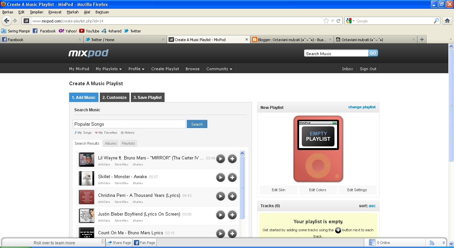Click Edit Colors button
Image resolution: width=454 pixels, height=248 pixels.
point(318,190)
